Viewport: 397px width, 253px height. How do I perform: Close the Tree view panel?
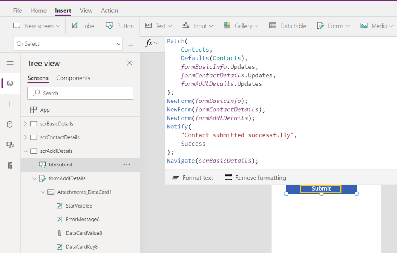130,63
